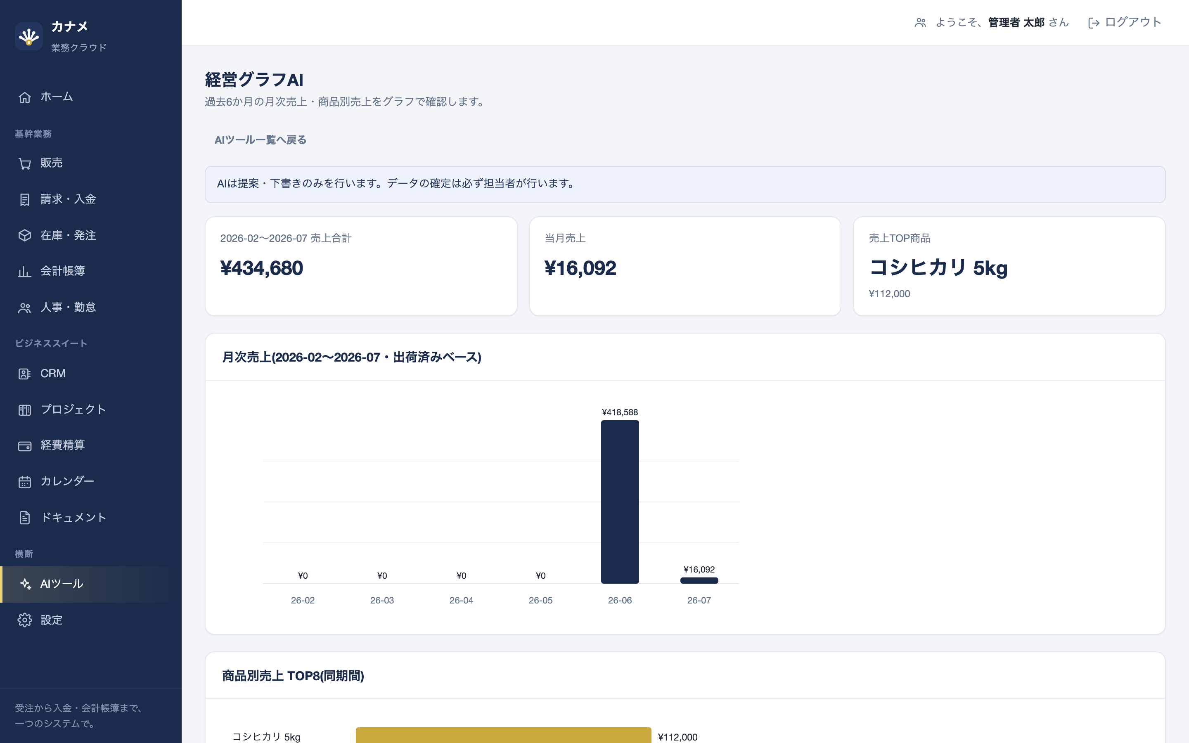
Task: Click the 当月売上 card label
Action: click(x=565, y=238)
